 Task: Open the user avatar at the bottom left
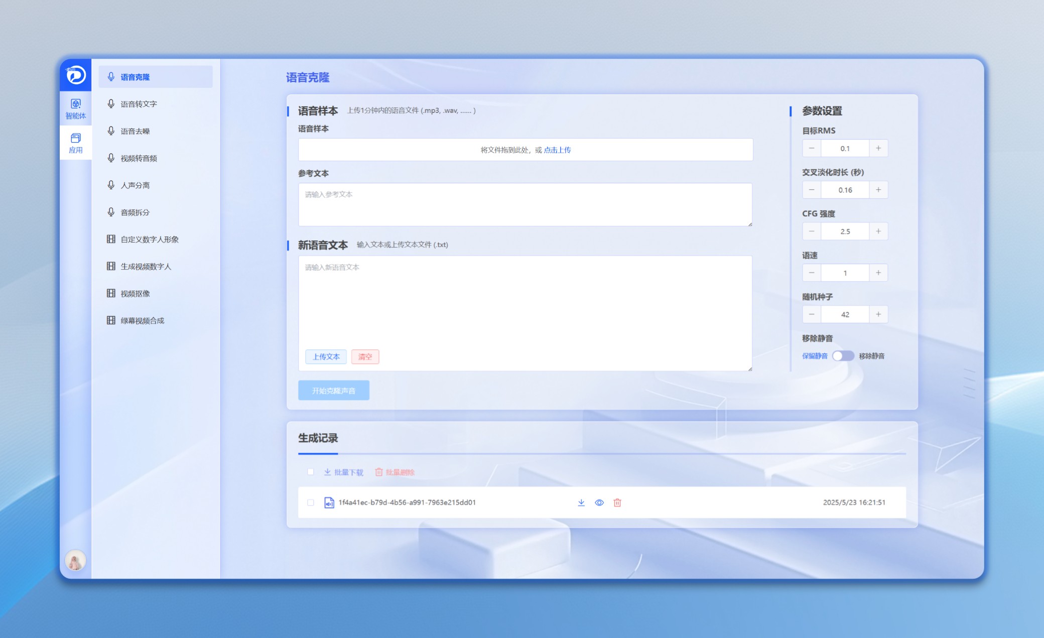75,560
